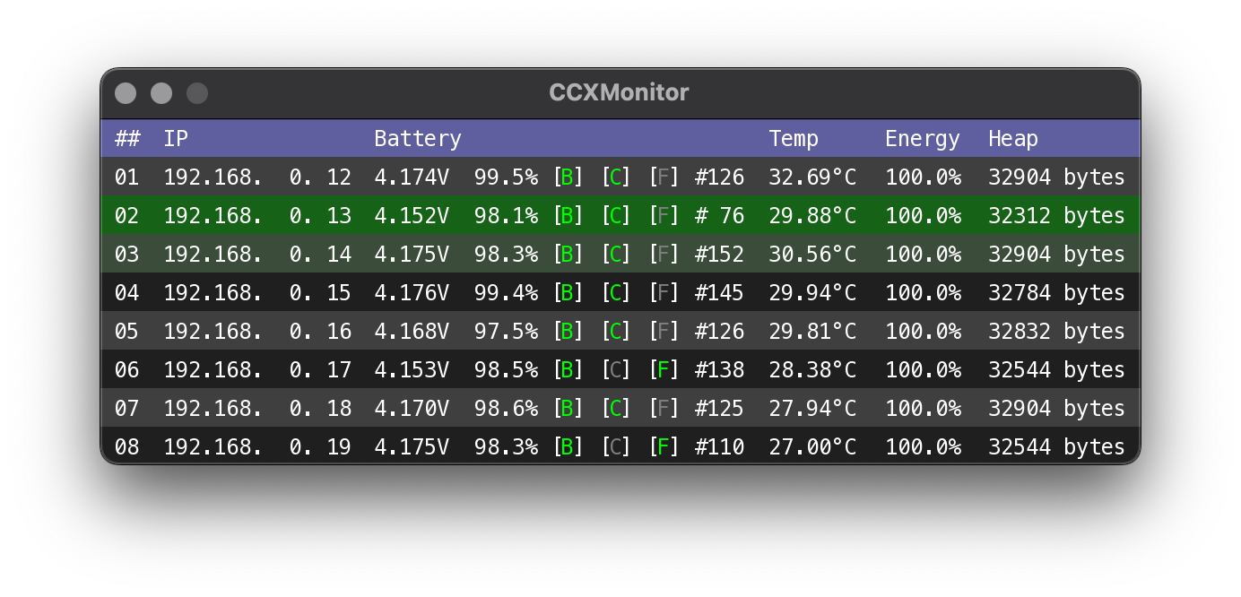Close the CCXMonitor window
The width and height of the screenshot is (1241, 597).
(x=126, y=93)
